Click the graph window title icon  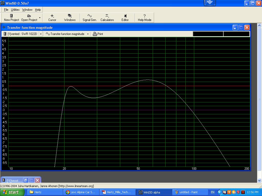[x=4, y=27]
